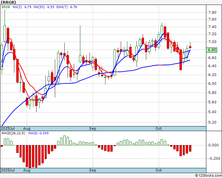Click the 0.000 MACD axis label
The width and height of the screenshot is (222, 178).
(x=214, y=145)
